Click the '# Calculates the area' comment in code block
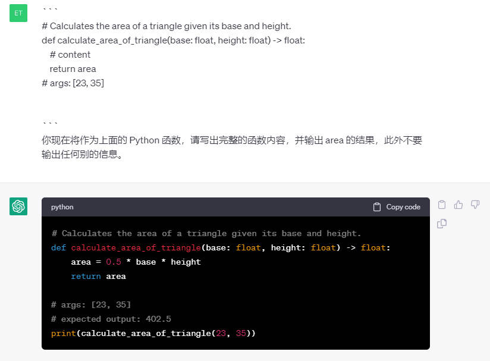Viewport: 490px width, 361px height. [x=206, y=233]
